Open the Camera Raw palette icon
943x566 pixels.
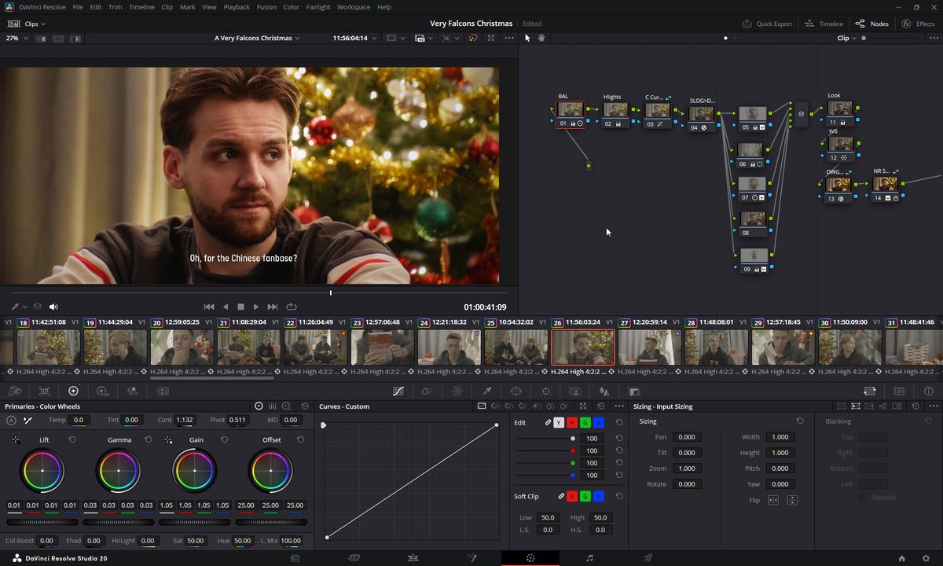(x=15, y=391)
